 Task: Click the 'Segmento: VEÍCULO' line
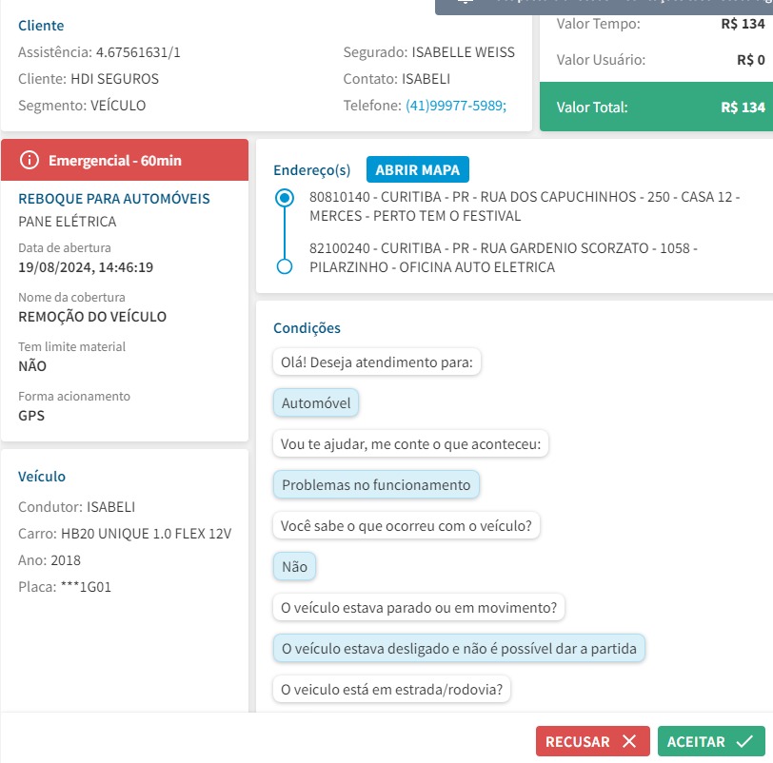[82, 106]
